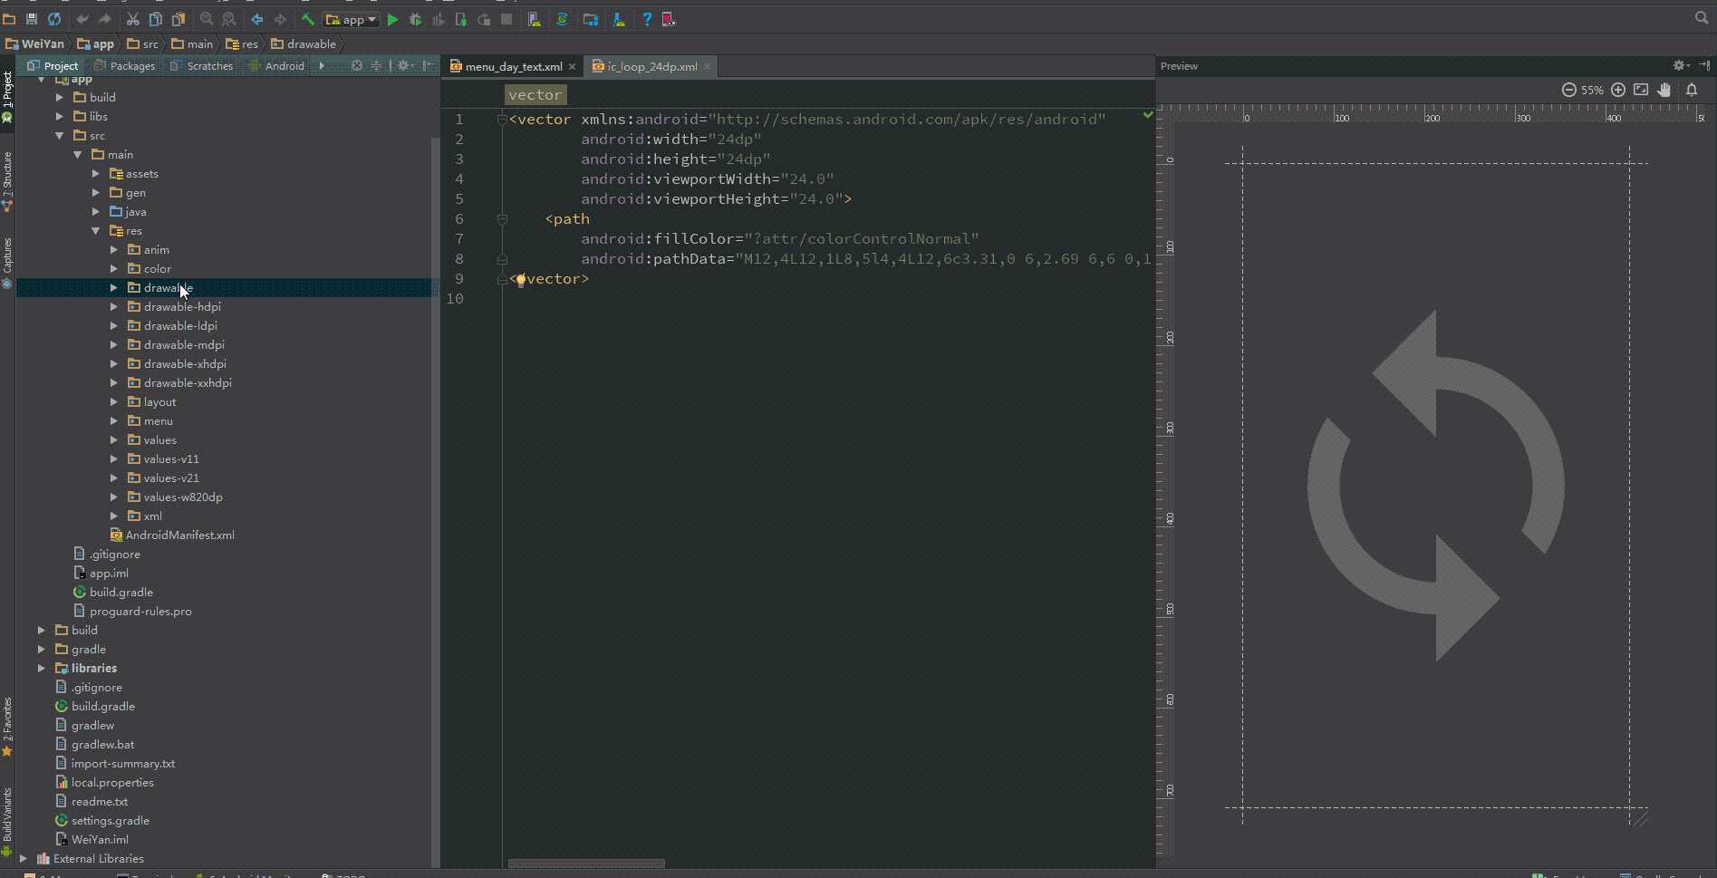
Task: Toggle the Structure tool window side button
Action: pos(7,181)
